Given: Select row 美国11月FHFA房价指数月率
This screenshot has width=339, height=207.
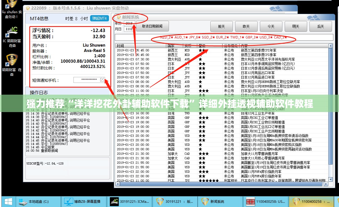Looking at the screenshot, I should (222, 172).
